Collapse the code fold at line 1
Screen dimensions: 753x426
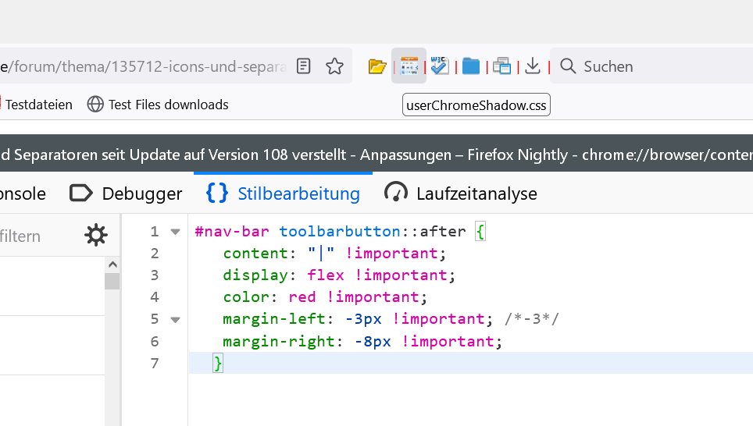point(175,232)
